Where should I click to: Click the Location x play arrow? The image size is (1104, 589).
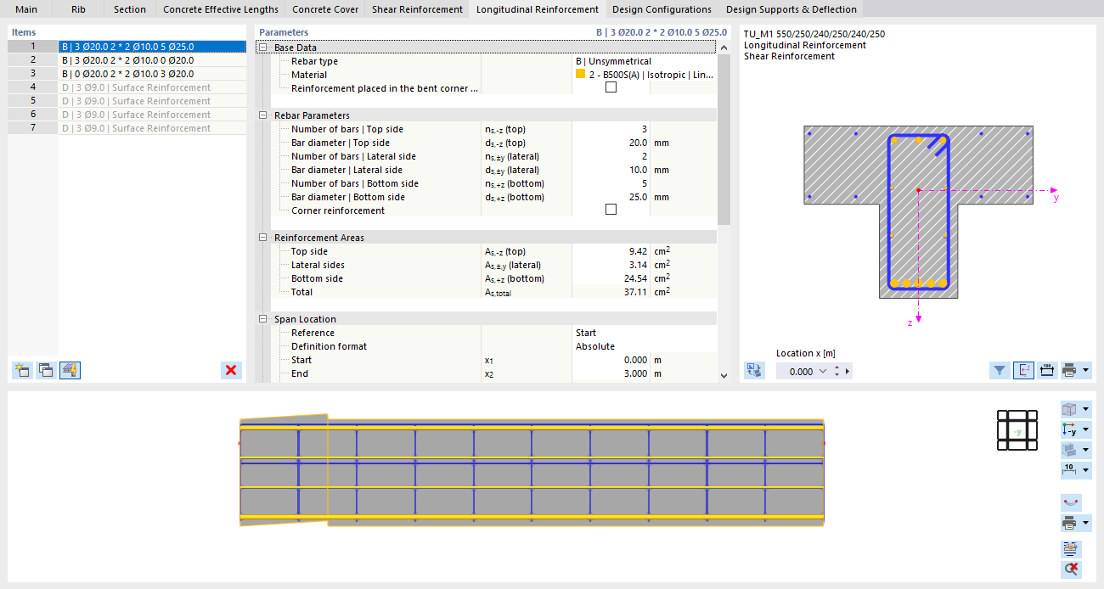[848, 372]
